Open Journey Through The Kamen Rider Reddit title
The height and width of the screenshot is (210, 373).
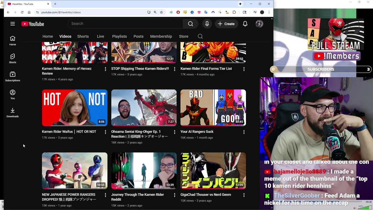point(138,197)
